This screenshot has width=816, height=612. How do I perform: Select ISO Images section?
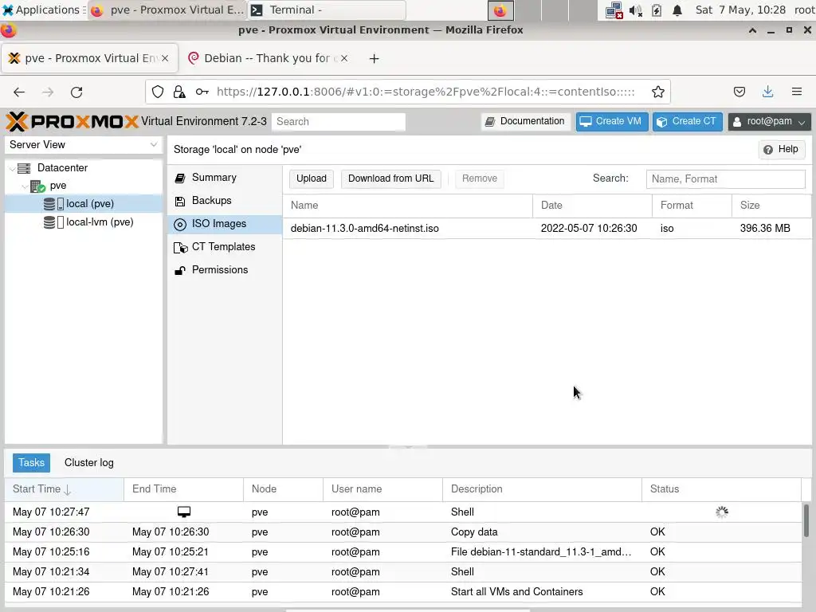coord(225,224)
